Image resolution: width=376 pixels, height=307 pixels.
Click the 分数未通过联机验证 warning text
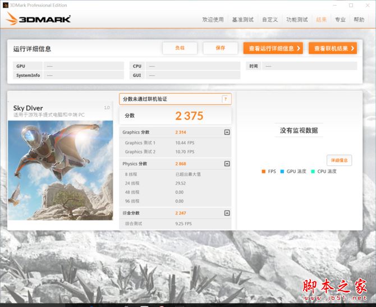(x=145, y=99)
